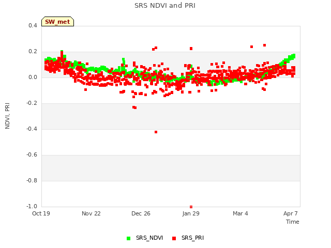The width and height of the screenshot is (331, 248).
Task: Select the PRI outlier point near -0.4
Action: tap(156, 132)
